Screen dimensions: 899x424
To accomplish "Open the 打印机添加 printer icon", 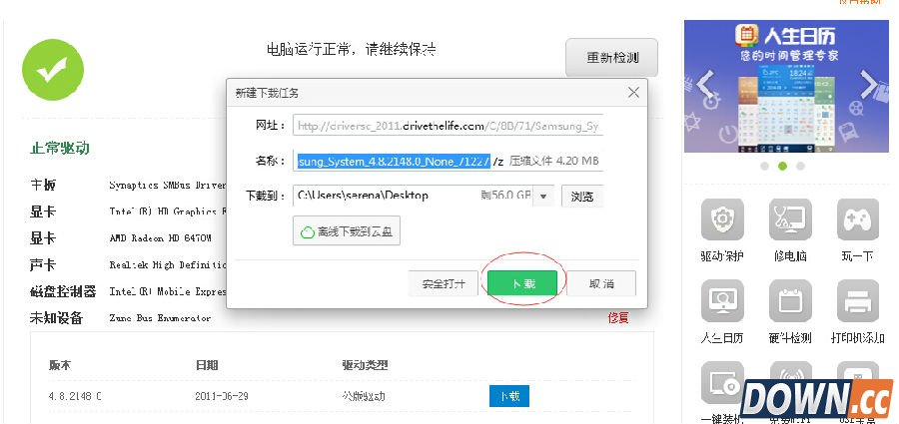I will (858, 301).
